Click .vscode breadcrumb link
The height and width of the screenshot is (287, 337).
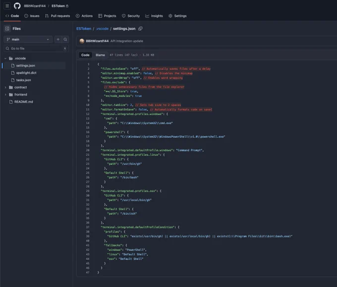[x=102, y=29]
